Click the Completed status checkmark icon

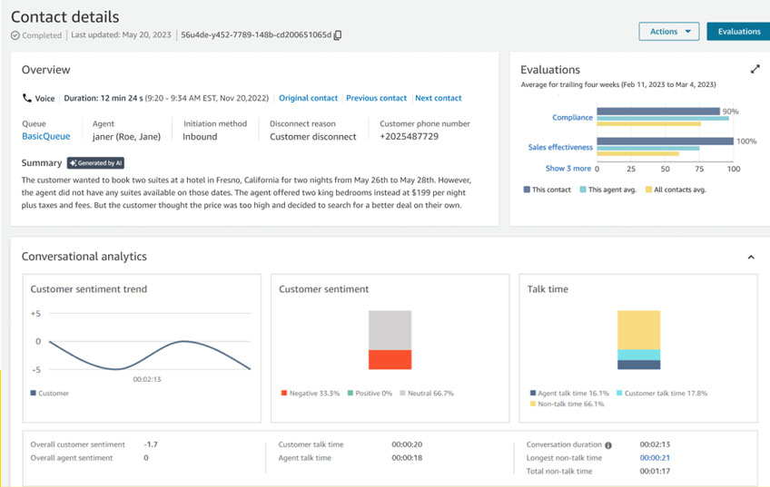(x=15, y=35)
